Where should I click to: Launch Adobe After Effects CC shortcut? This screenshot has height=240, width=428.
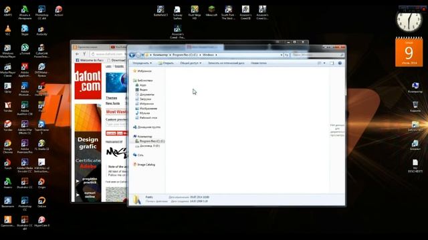pos(25,127)
